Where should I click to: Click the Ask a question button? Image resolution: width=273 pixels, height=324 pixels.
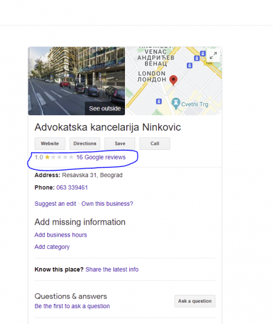195,301
